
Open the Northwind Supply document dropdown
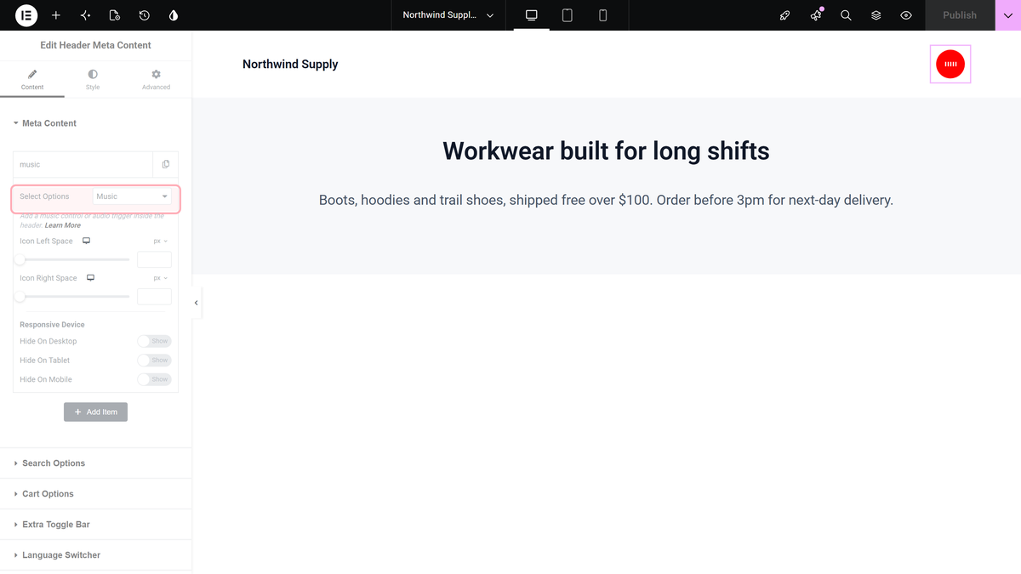click(x=448, y=15)
